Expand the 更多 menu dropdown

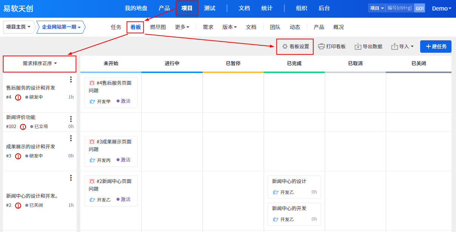[182, 27]
